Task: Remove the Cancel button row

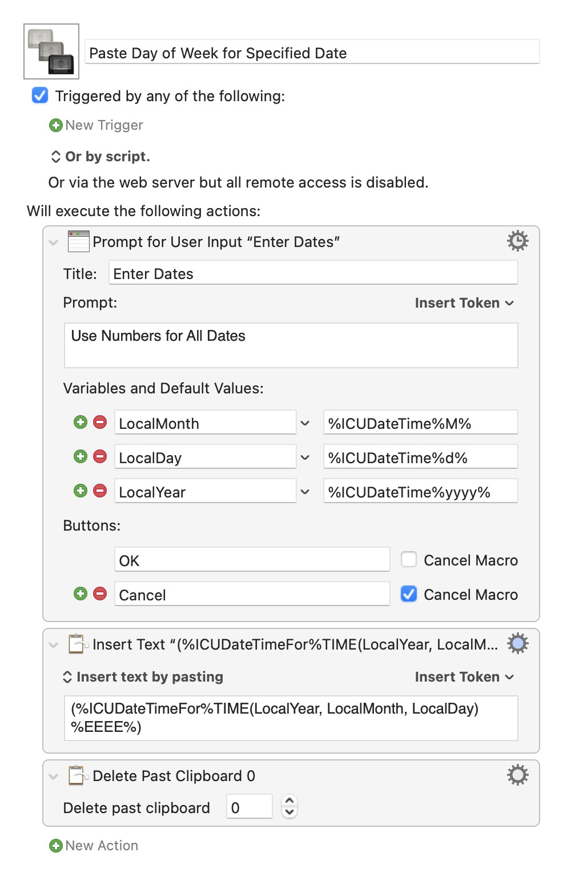Action: click(x=100, y=594)
